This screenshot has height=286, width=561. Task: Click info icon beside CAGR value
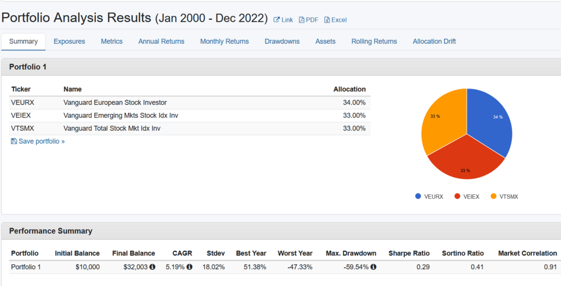coord(190,267)
